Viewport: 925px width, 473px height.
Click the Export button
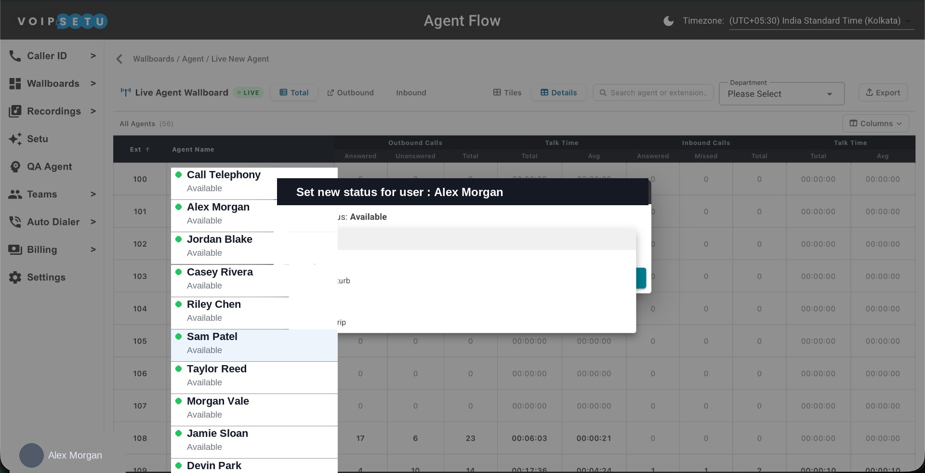click(883, 92)
